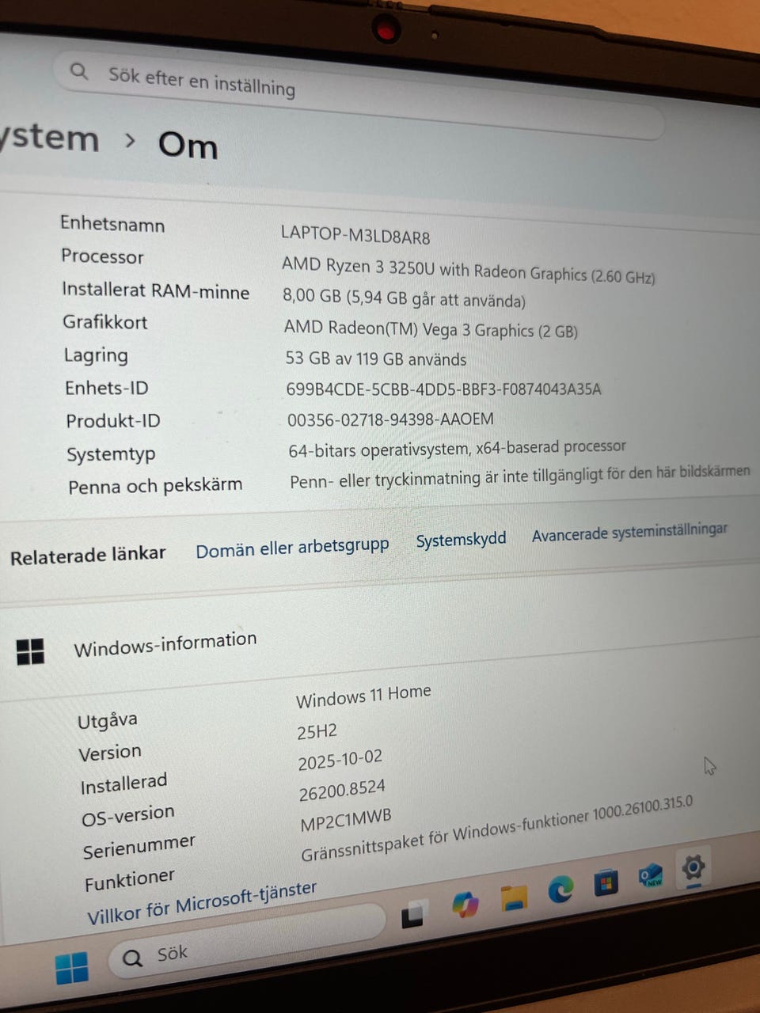Open the 'Domän eller arbetsgrupp' link
760x1013 pixels.
292,547
